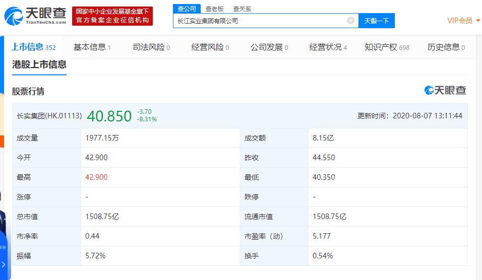The width and height of the screenshot is (482, 280).
Task: Click the 成交额 value 8.15亿
Action: pyautogui.click(x=323, y=138)
